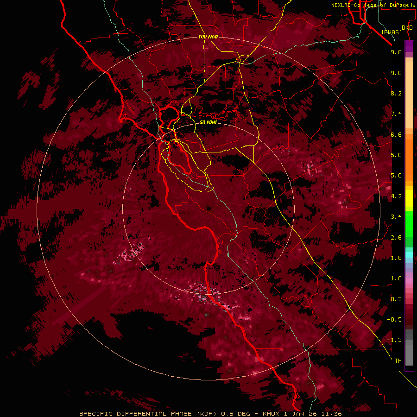Click the yellow segment of the color bar
This screenshot has height=417, width=417.
[x=409, y=198]
